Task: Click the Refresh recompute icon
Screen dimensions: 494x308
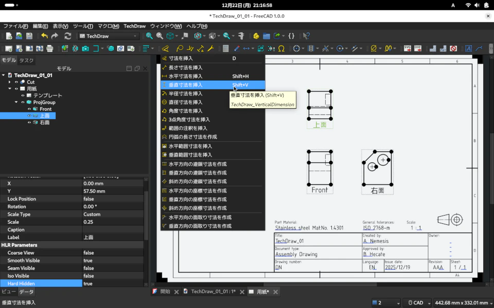Action: tap(68, 36)
